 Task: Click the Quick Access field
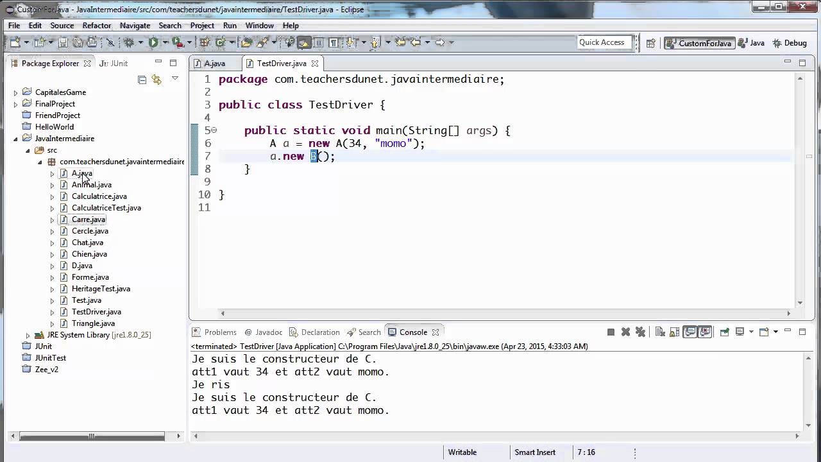point(604,42)
